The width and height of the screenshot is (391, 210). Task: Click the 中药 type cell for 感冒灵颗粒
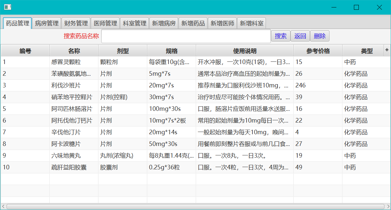click(366, 62)
